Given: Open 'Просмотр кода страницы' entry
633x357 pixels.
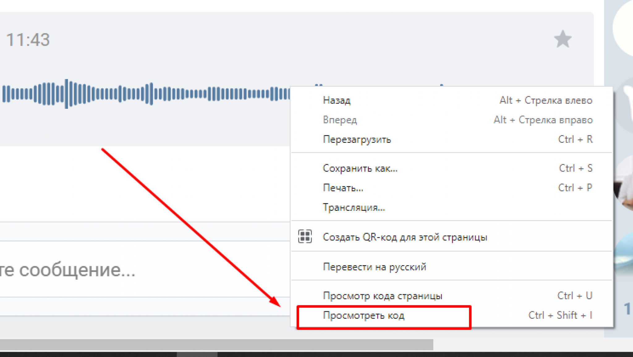Looking at the screenshot, I should coord(452,296).
